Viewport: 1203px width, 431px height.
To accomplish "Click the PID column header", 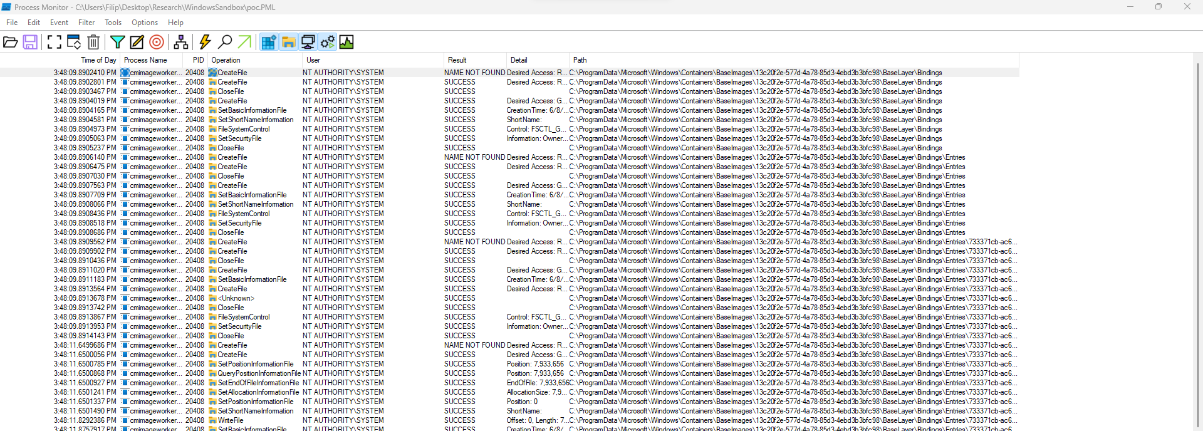I will [x=195, y=60].
